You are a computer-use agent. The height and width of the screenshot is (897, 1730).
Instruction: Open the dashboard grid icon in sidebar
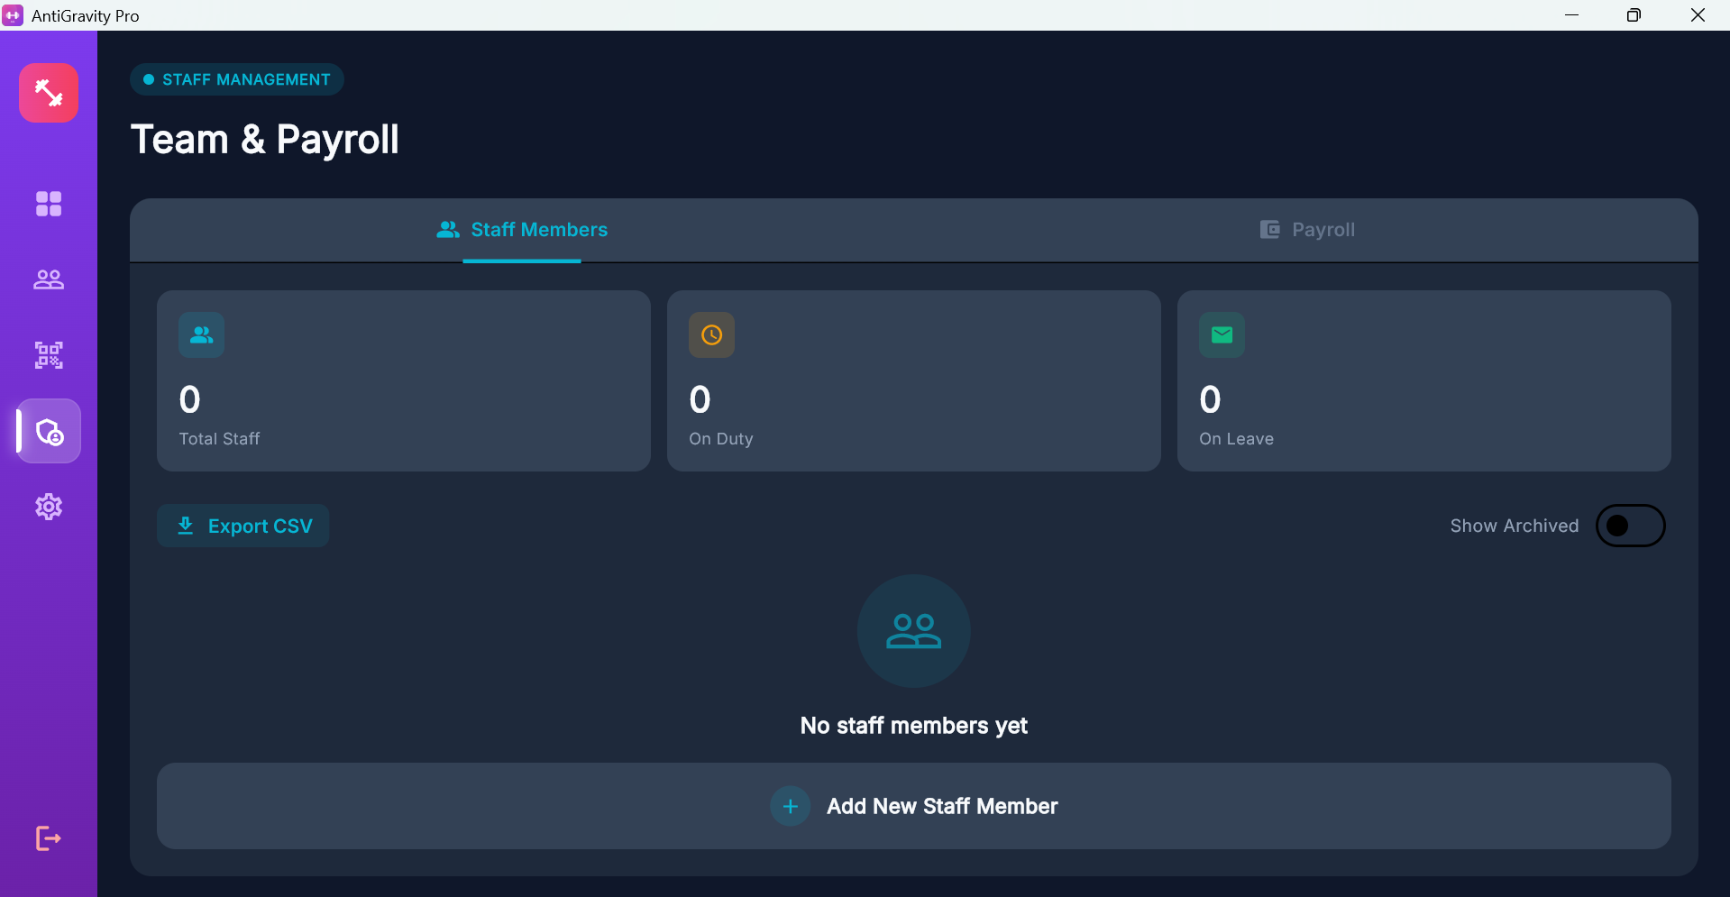point(49,204)
